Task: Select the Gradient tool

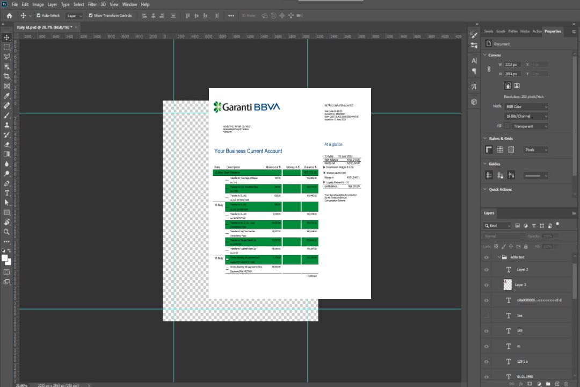Action: click(6, 154)
